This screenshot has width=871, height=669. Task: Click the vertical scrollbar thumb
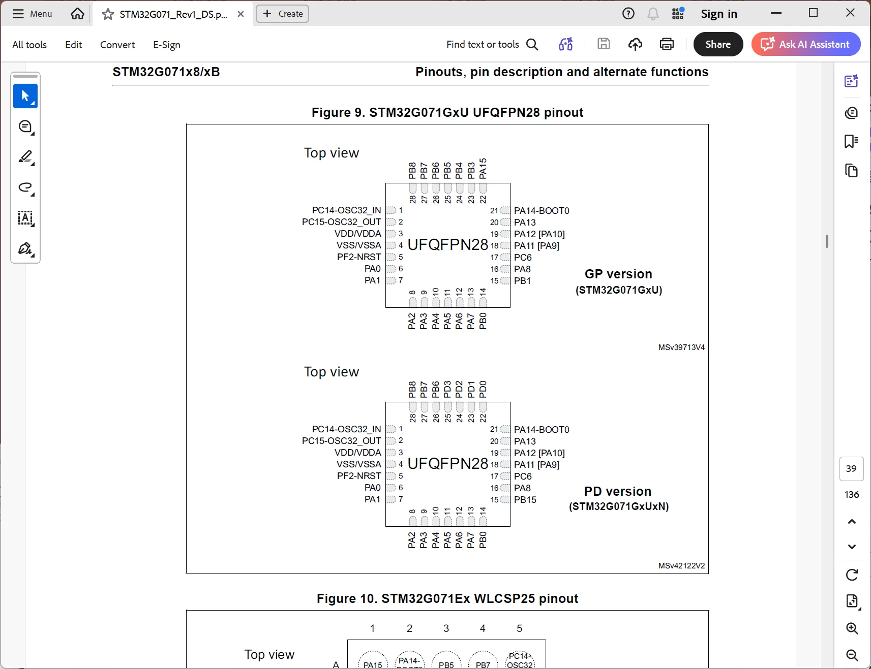tap(827, 241)
